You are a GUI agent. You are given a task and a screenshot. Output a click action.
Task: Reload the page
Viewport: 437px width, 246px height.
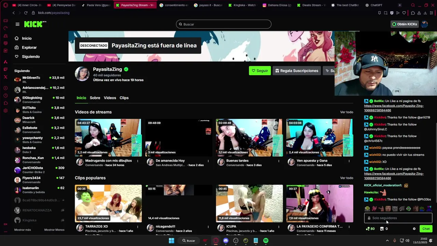(x=26, y=13)
